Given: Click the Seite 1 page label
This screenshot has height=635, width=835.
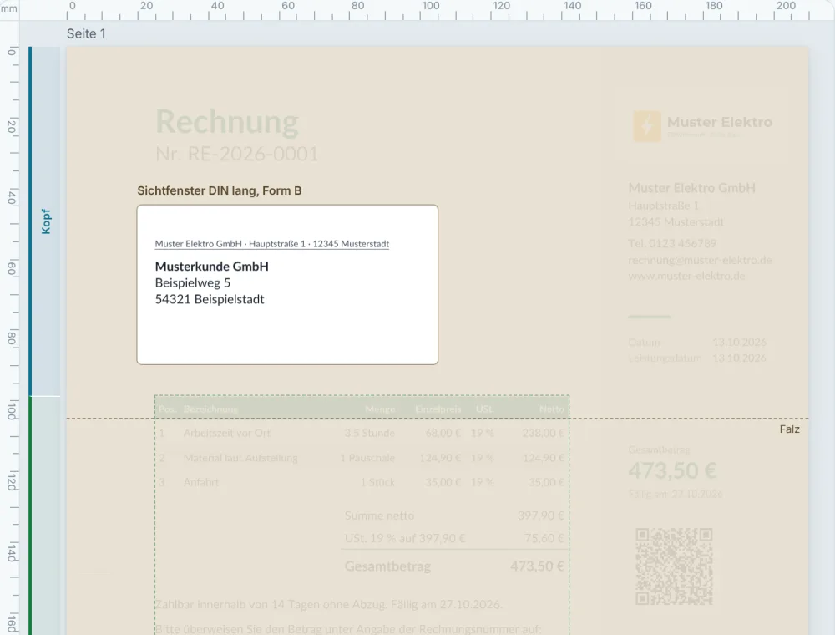Looking at the screenshot, I should 86,33.
